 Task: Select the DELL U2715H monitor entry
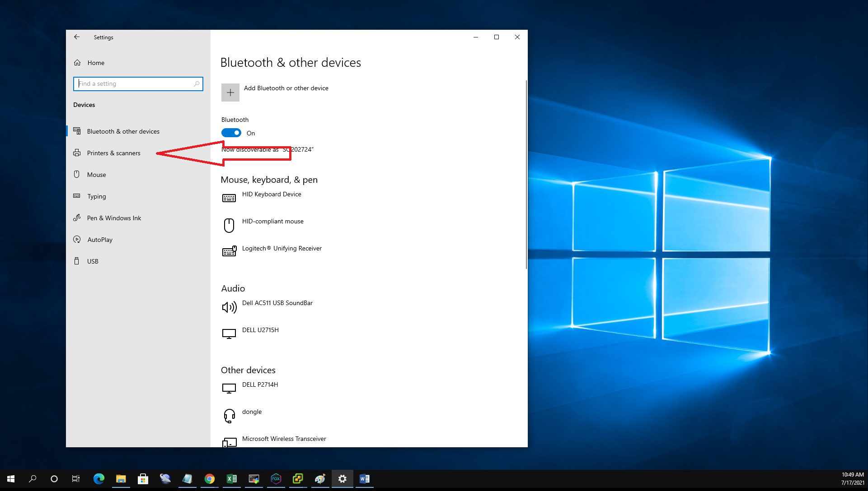click(x=260, y=330)
